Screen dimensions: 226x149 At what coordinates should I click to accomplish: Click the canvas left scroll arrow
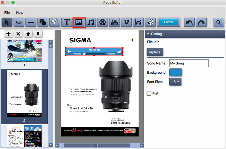pyautogui.click(x=57, y=145)
